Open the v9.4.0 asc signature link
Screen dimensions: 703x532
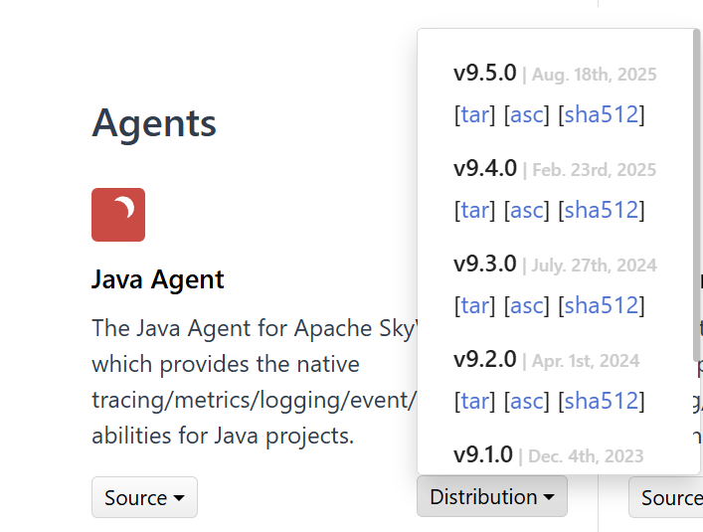coord(526,210)
